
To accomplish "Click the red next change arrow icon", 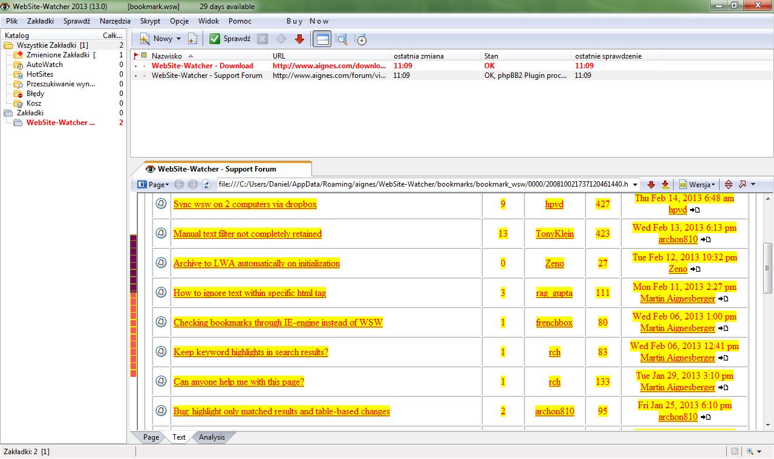I will [651, 184].
